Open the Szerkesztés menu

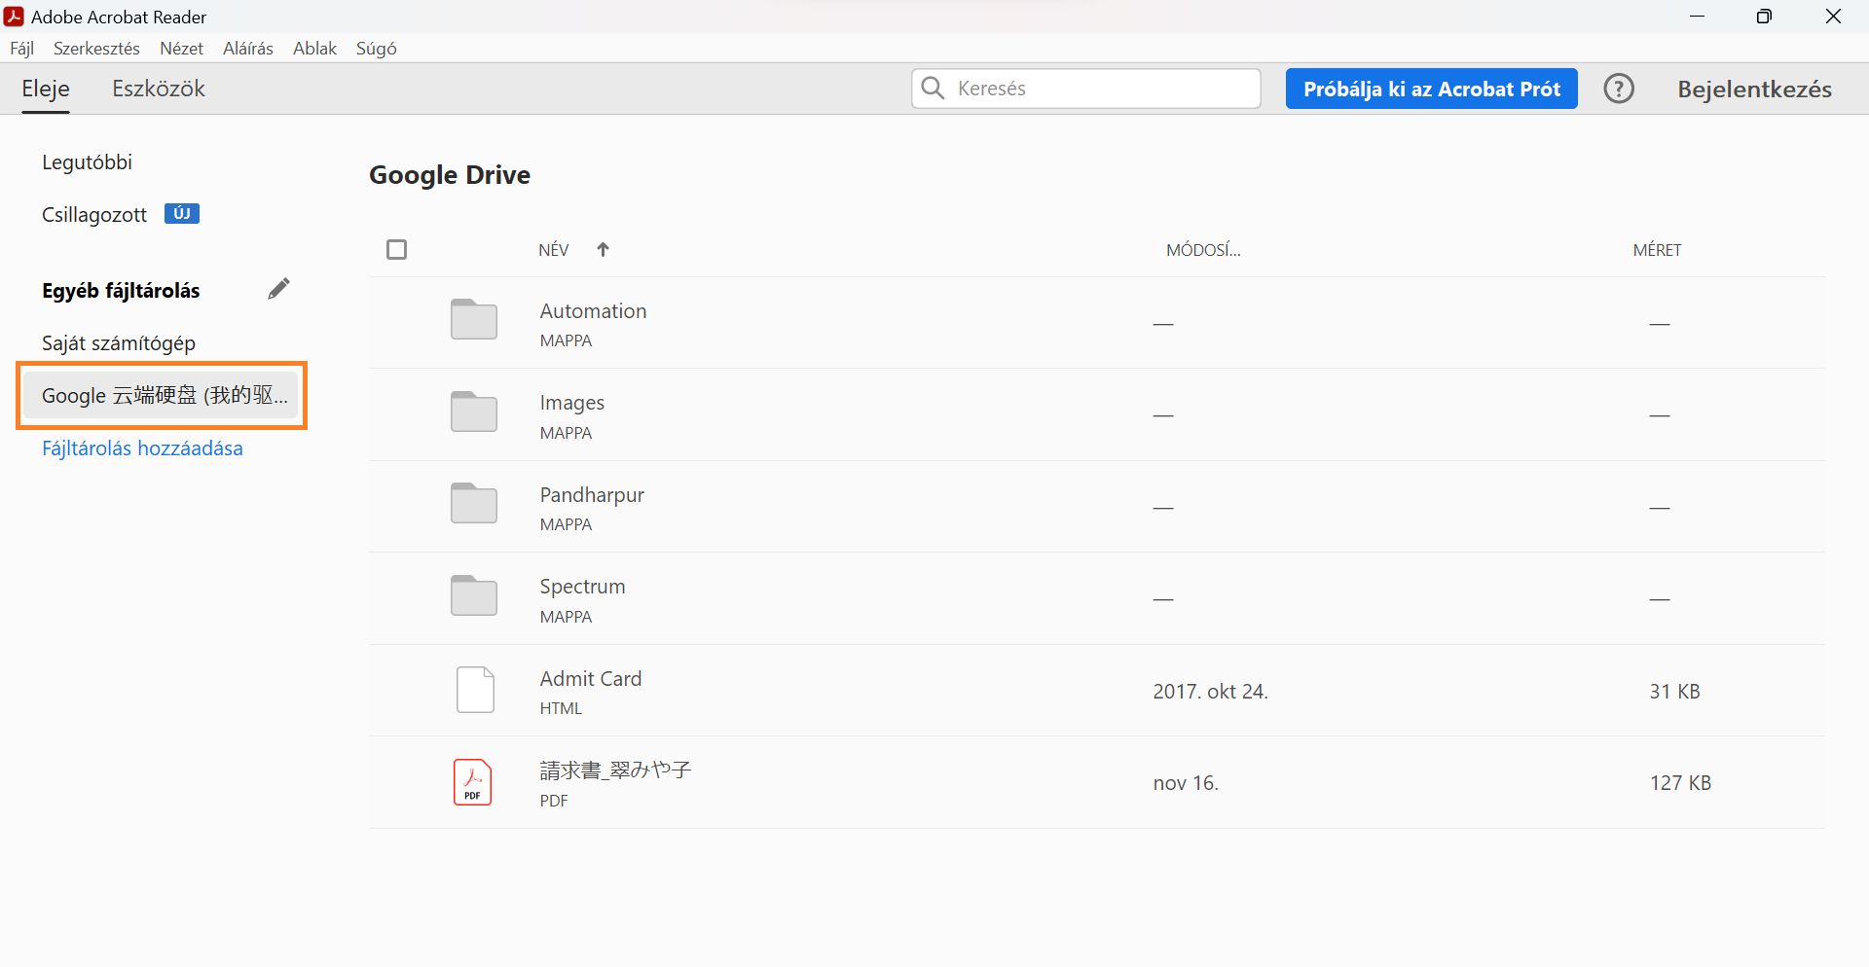pyautogui.click(x=96, y=48)
